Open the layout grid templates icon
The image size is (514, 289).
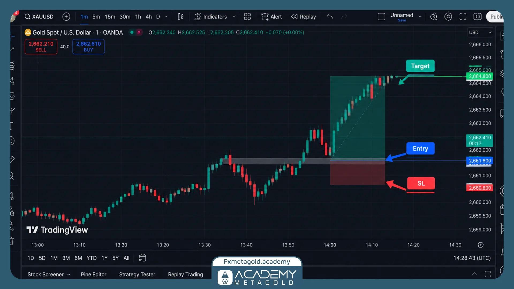247,17
